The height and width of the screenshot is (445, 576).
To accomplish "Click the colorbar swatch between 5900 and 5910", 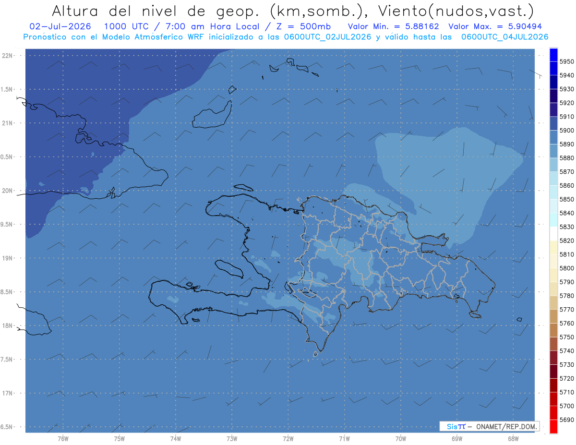I will (x=553, y=123).
